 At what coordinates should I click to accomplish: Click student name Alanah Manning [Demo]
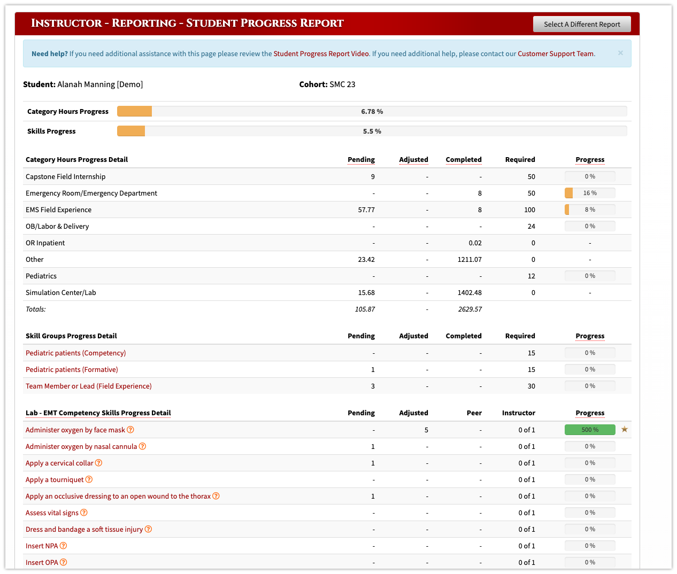[x=100, y=84]
